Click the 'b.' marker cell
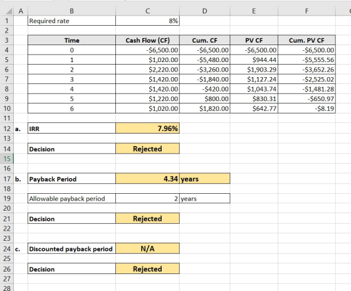The image size is (351, 291). point(21,179)
